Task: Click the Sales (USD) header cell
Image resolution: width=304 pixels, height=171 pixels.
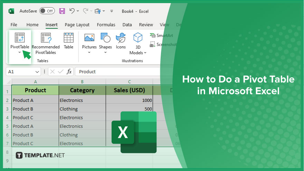Action: pyautogui.click(x=130, y=90)
